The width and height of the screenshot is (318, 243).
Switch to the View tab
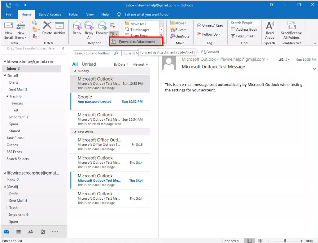pos(90,14)
